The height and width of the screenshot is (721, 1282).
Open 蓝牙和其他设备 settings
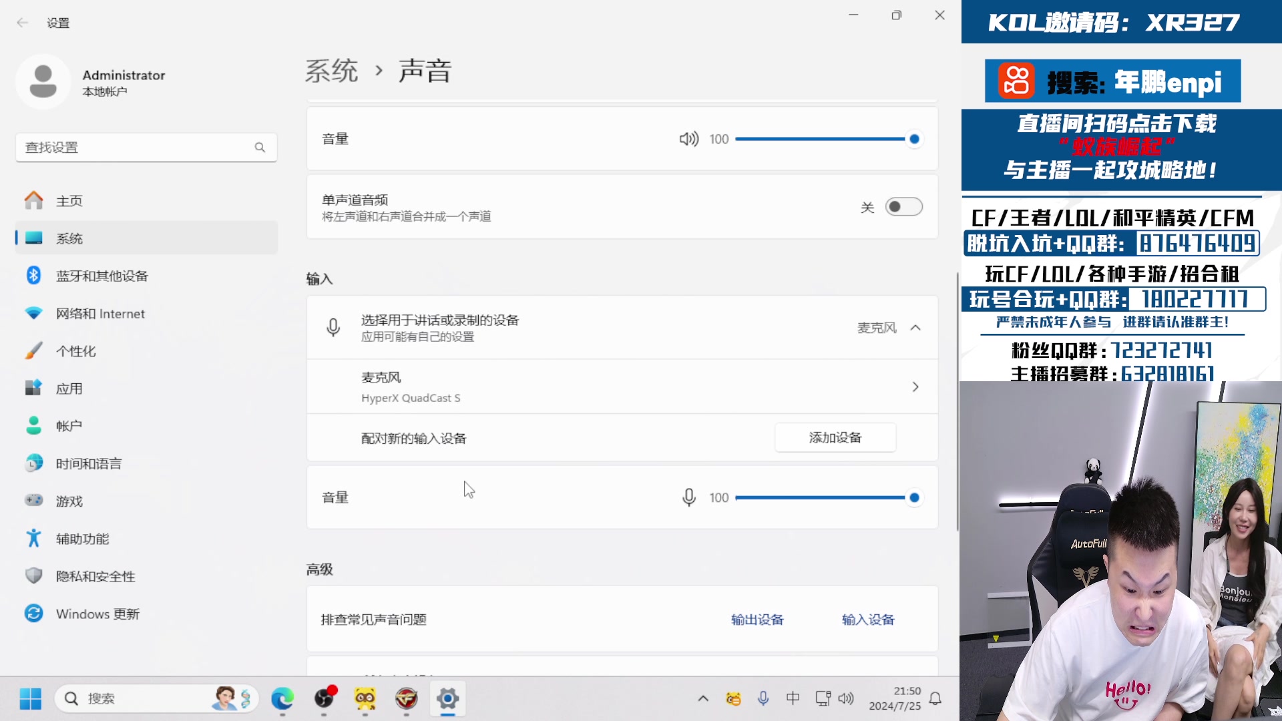tap(102, 275)
